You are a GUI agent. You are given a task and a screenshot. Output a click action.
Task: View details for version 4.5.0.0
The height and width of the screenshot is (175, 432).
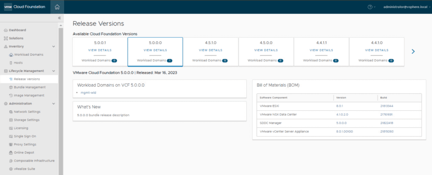pos(266,50)
